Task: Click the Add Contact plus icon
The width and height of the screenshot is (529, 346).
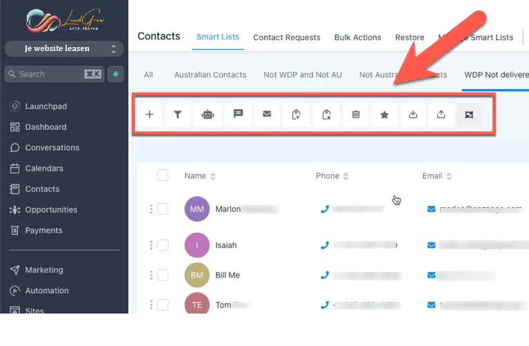Action: point(150,115)
